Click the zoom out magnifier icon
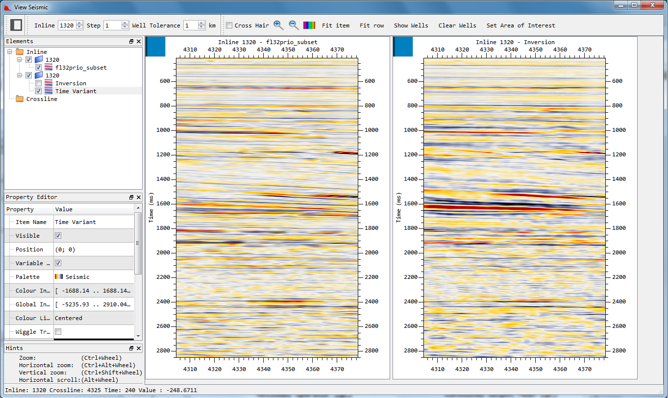The width and height of the screenshot is (668, 398). tap(294, 25)
